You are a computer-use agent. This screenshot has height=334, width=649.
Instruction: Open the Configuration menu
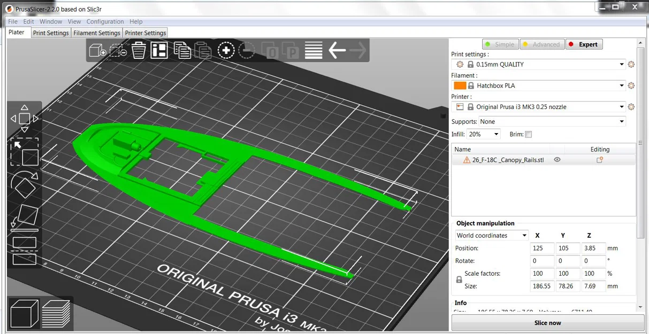[x=105, y=21]
